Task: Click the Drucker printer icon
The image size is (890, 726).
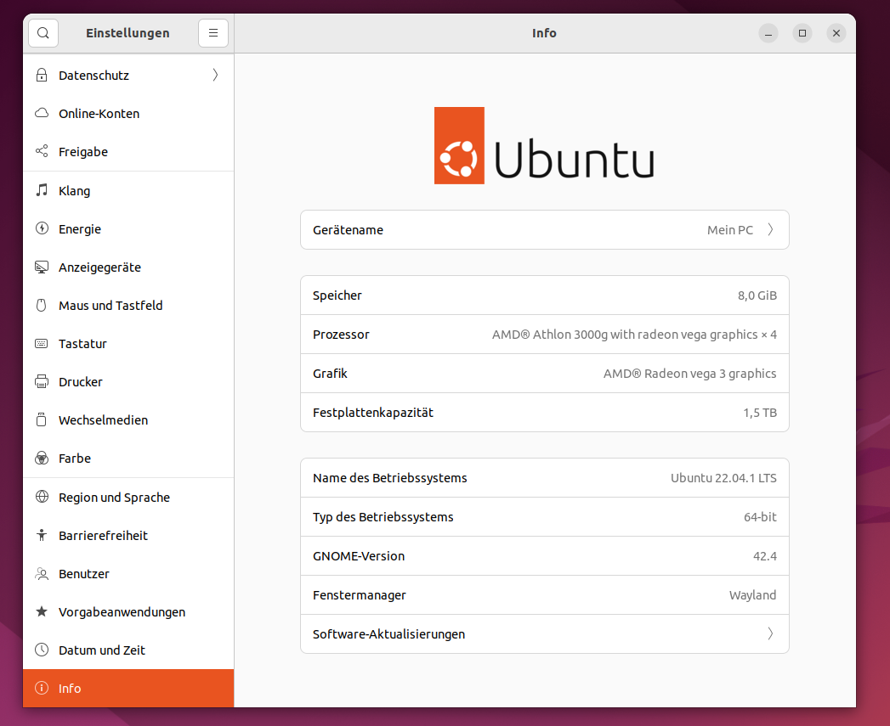Action: [42, 381]
